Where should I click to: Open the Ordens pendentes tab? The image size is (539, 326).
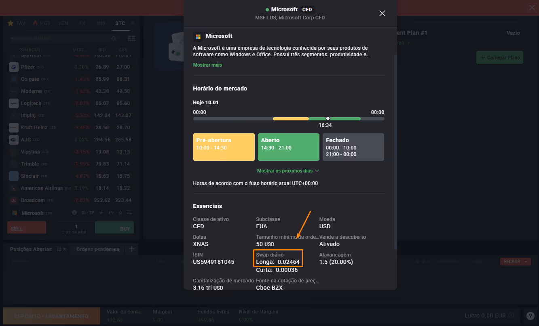pos(97,249)
